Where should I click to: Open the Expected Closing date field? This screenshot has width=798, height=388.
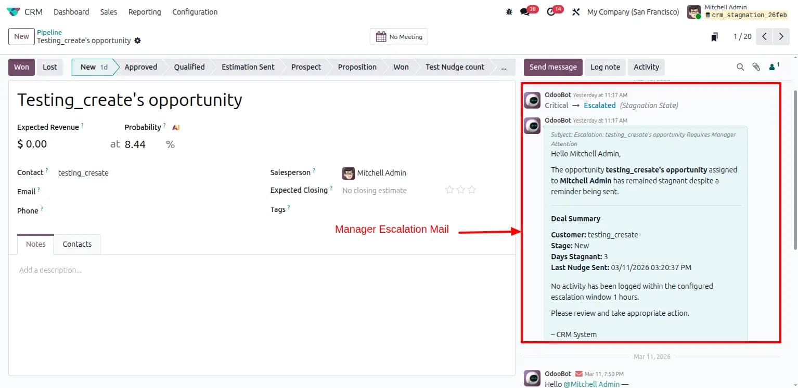375,191
